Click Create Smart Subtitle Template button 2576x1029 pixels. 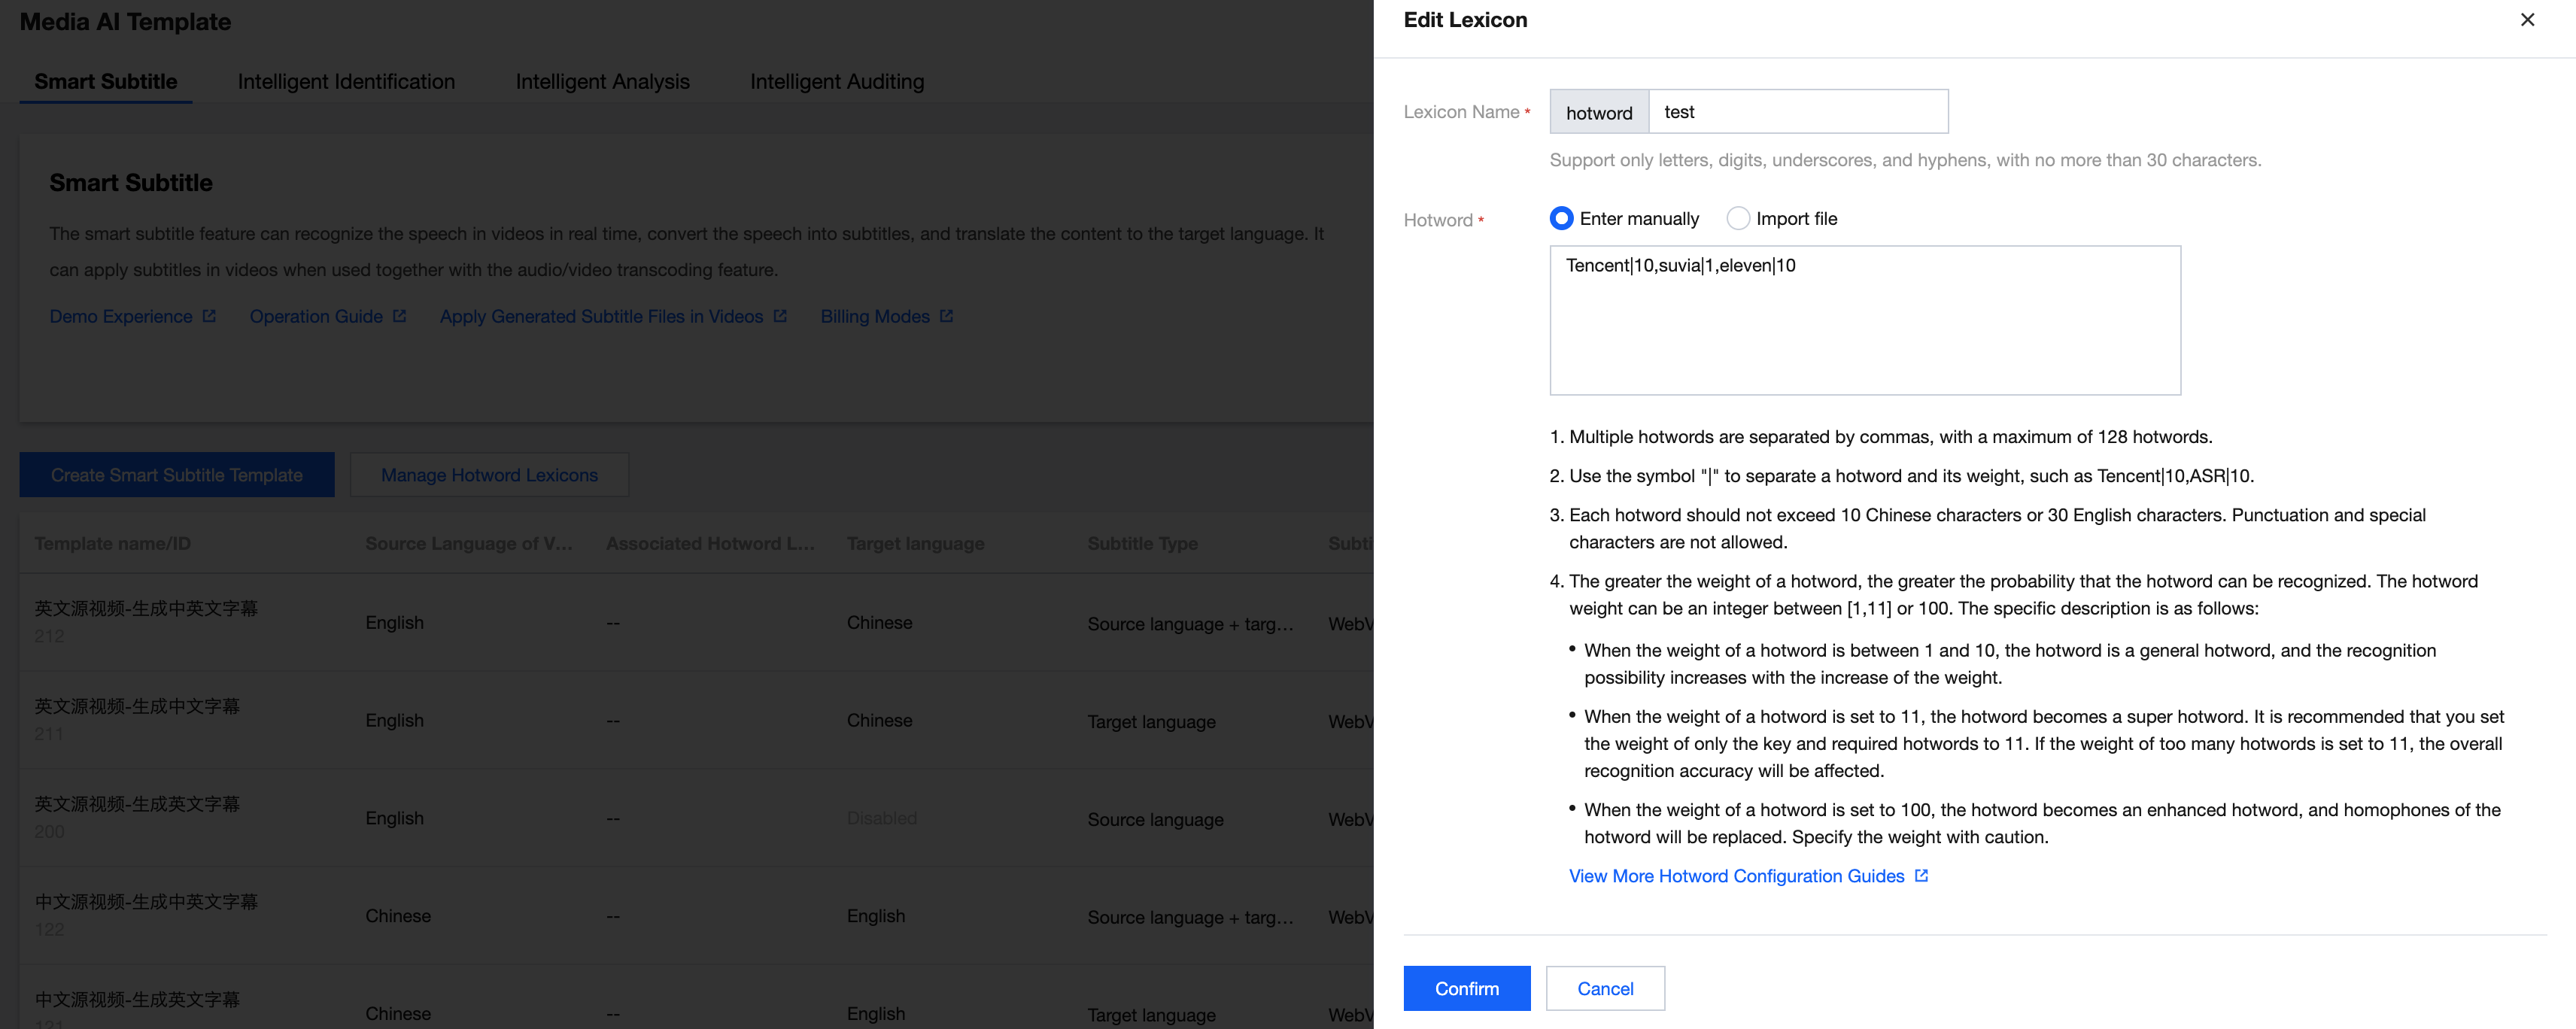(177, 475)
